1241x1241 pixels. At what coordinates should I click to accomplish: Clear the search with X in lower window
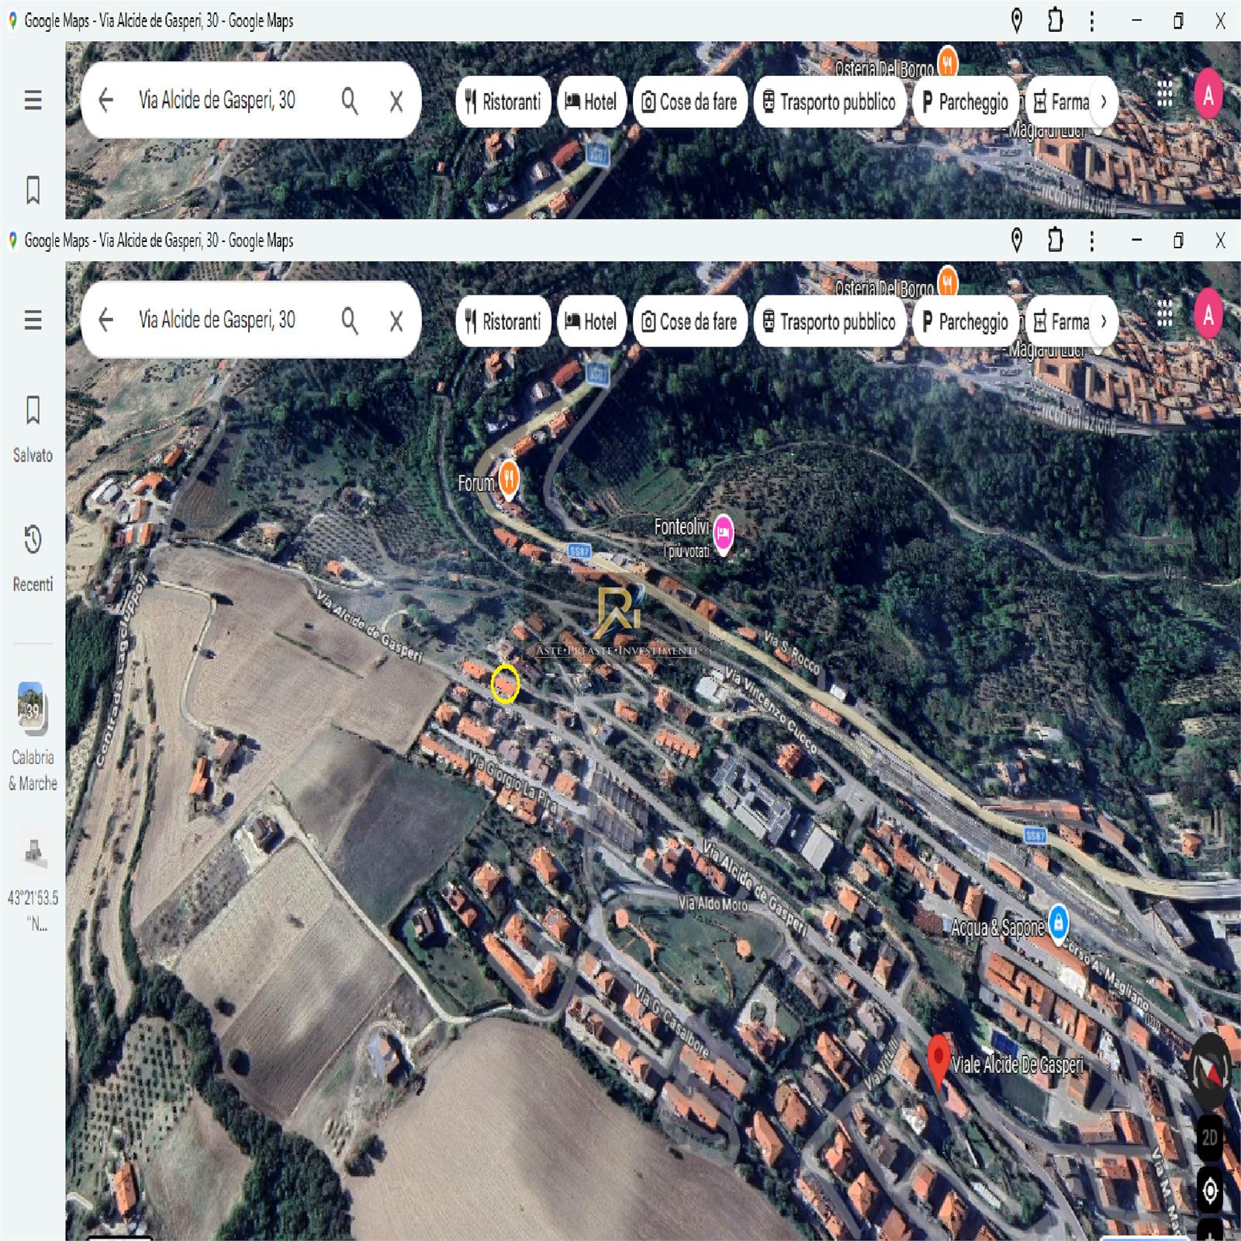click(x=396, y=320)
